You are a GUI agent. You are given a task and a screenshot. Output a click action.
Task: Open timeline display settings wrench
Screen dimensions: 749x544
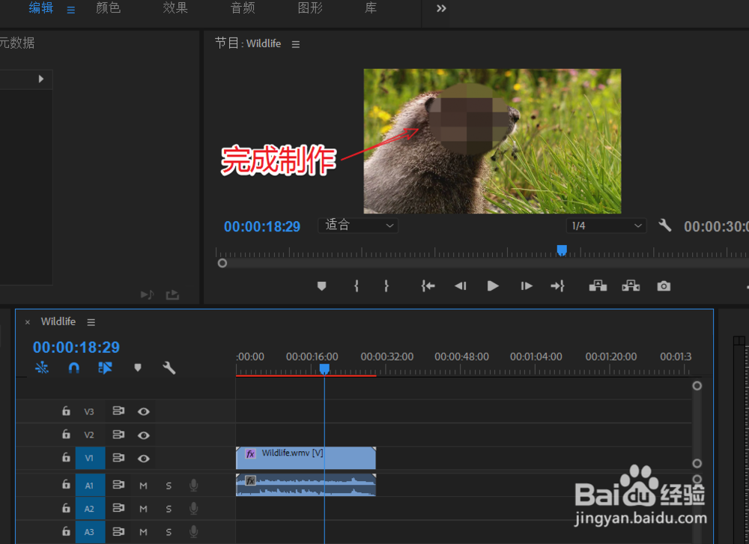(x=169, y=368)
